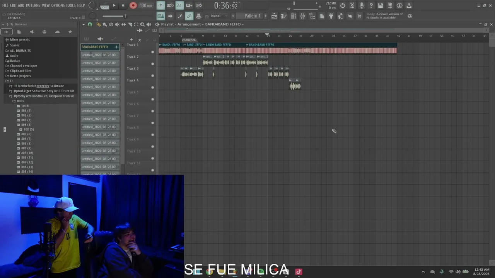Open the FILE menu
This screenshot has height=278, width=495.
point(5,5)
